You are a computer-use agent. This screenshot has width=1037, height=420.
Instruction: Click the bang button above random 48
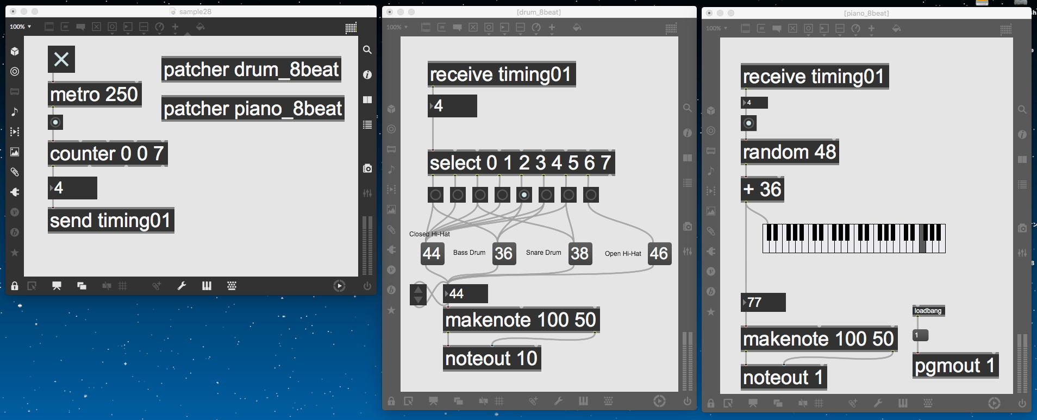pyautogui.click(x=749, y=123)
